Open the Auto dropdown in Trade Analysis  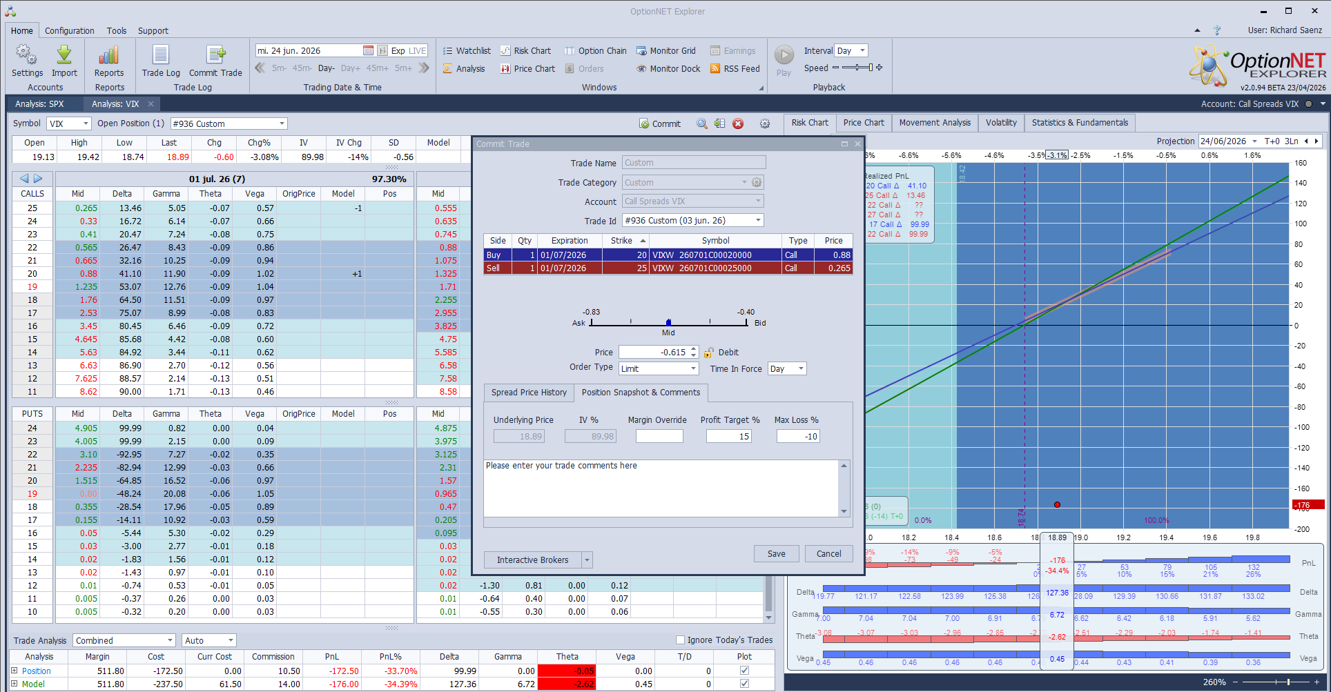tap(231, 640)
